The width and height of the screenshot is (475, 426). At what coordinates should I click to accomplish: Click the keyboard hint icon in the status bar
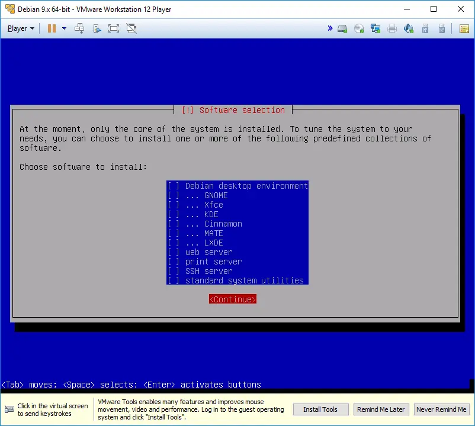(9, 409)
